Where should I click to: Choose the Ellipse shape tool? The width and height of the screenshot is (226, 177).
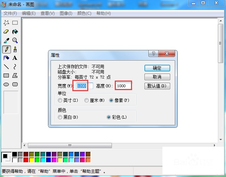click(6, 84)
